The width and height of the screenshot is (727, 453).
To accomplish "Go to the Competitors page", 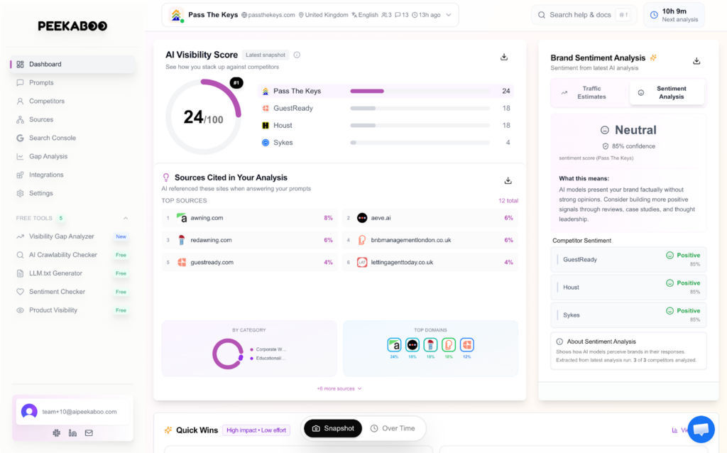I will [x=47, y=101].
